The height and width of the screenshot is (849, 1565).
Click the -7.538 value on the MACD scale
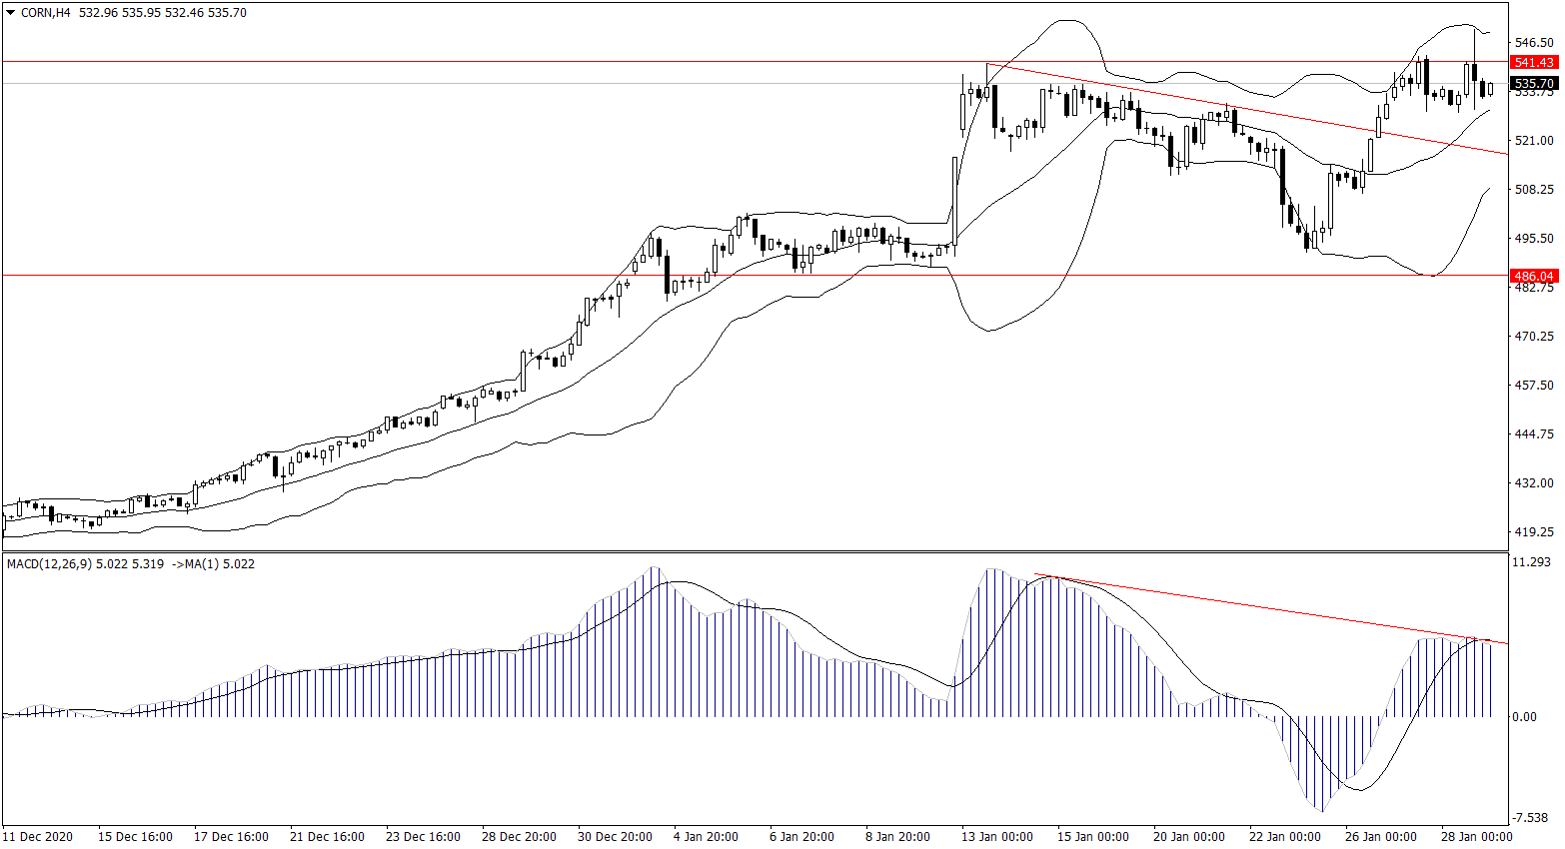point(1531,813)
